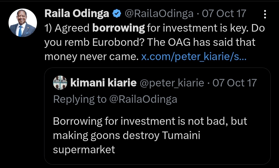Click the "Tumaini" word in quoted tweet
279x168 pixels.
(x=181, y=135)
